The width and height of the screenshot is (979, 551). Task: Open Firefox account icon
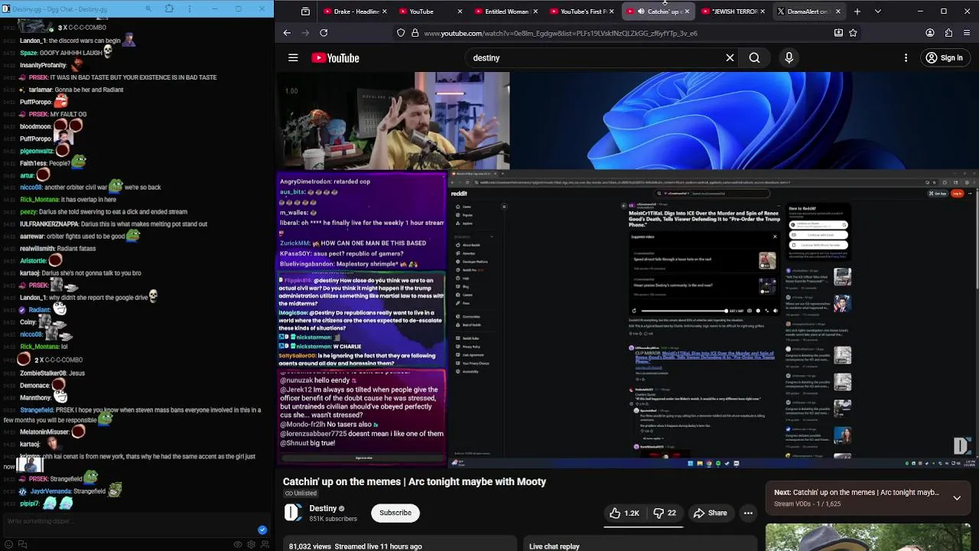pos(930,33)
